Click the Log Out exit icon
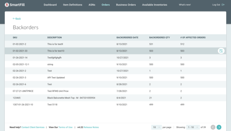The width and height of the screenshot is (231, 131). coord(223,5)
